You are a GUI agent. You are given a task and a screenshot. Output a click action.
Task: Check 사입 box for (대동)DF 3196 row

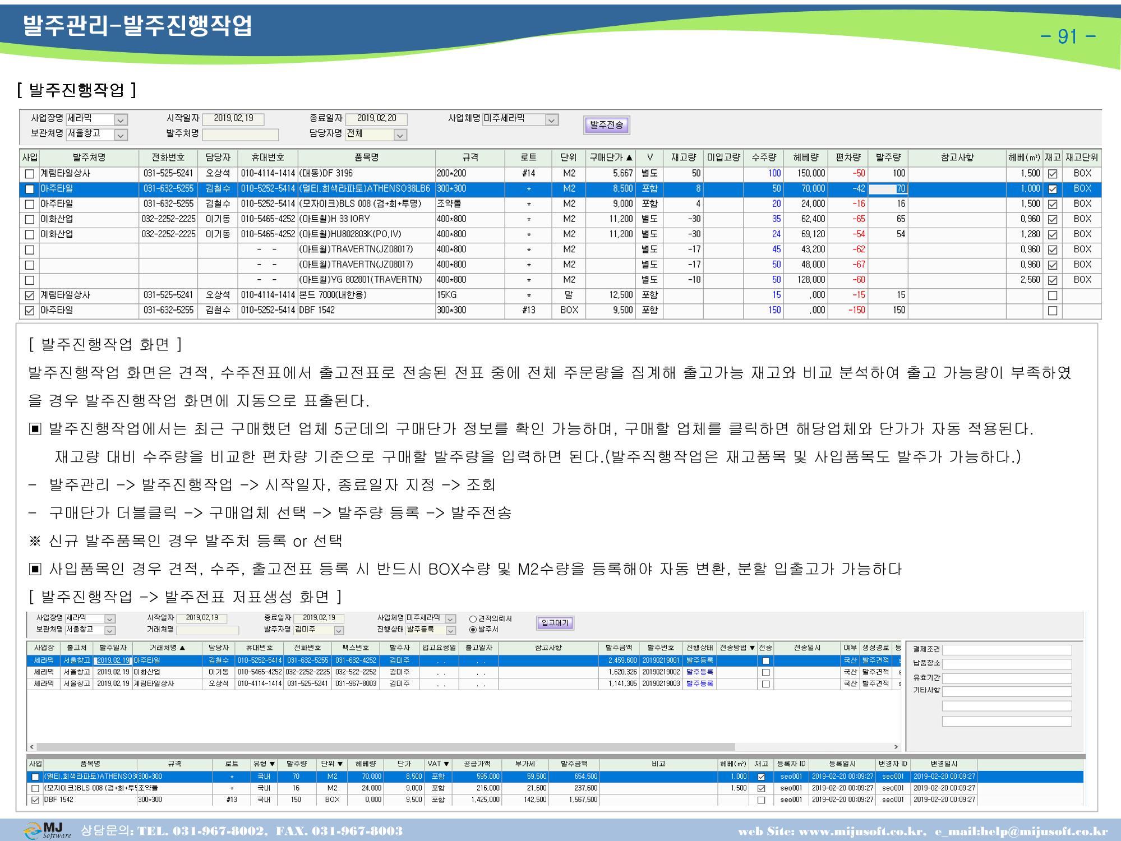pos(30,174)
